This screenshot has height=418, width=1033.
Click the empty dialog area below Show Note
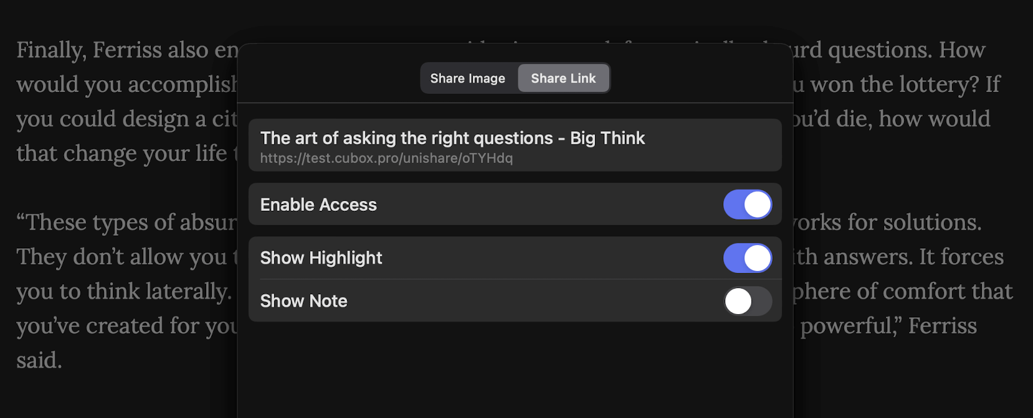click(515, 370)
